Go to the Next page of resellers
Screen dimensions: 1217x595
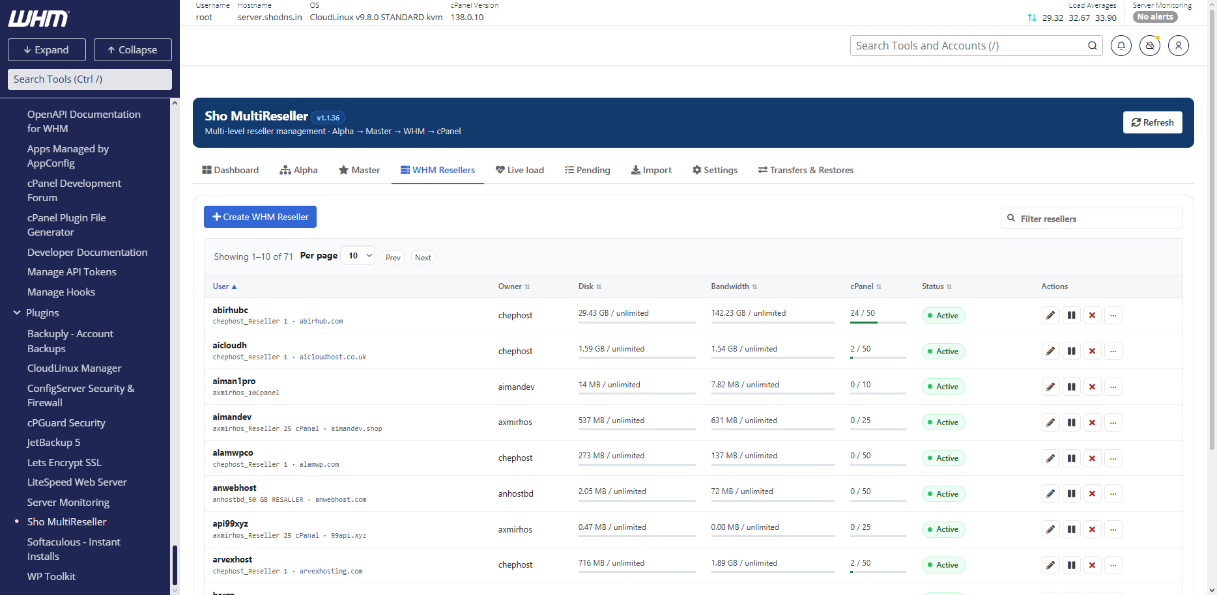click(x=423, y=257)
